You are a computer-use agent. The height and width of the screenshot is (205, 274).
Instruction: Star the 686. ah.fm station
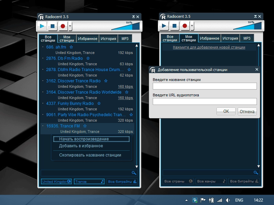click(71, 47)
